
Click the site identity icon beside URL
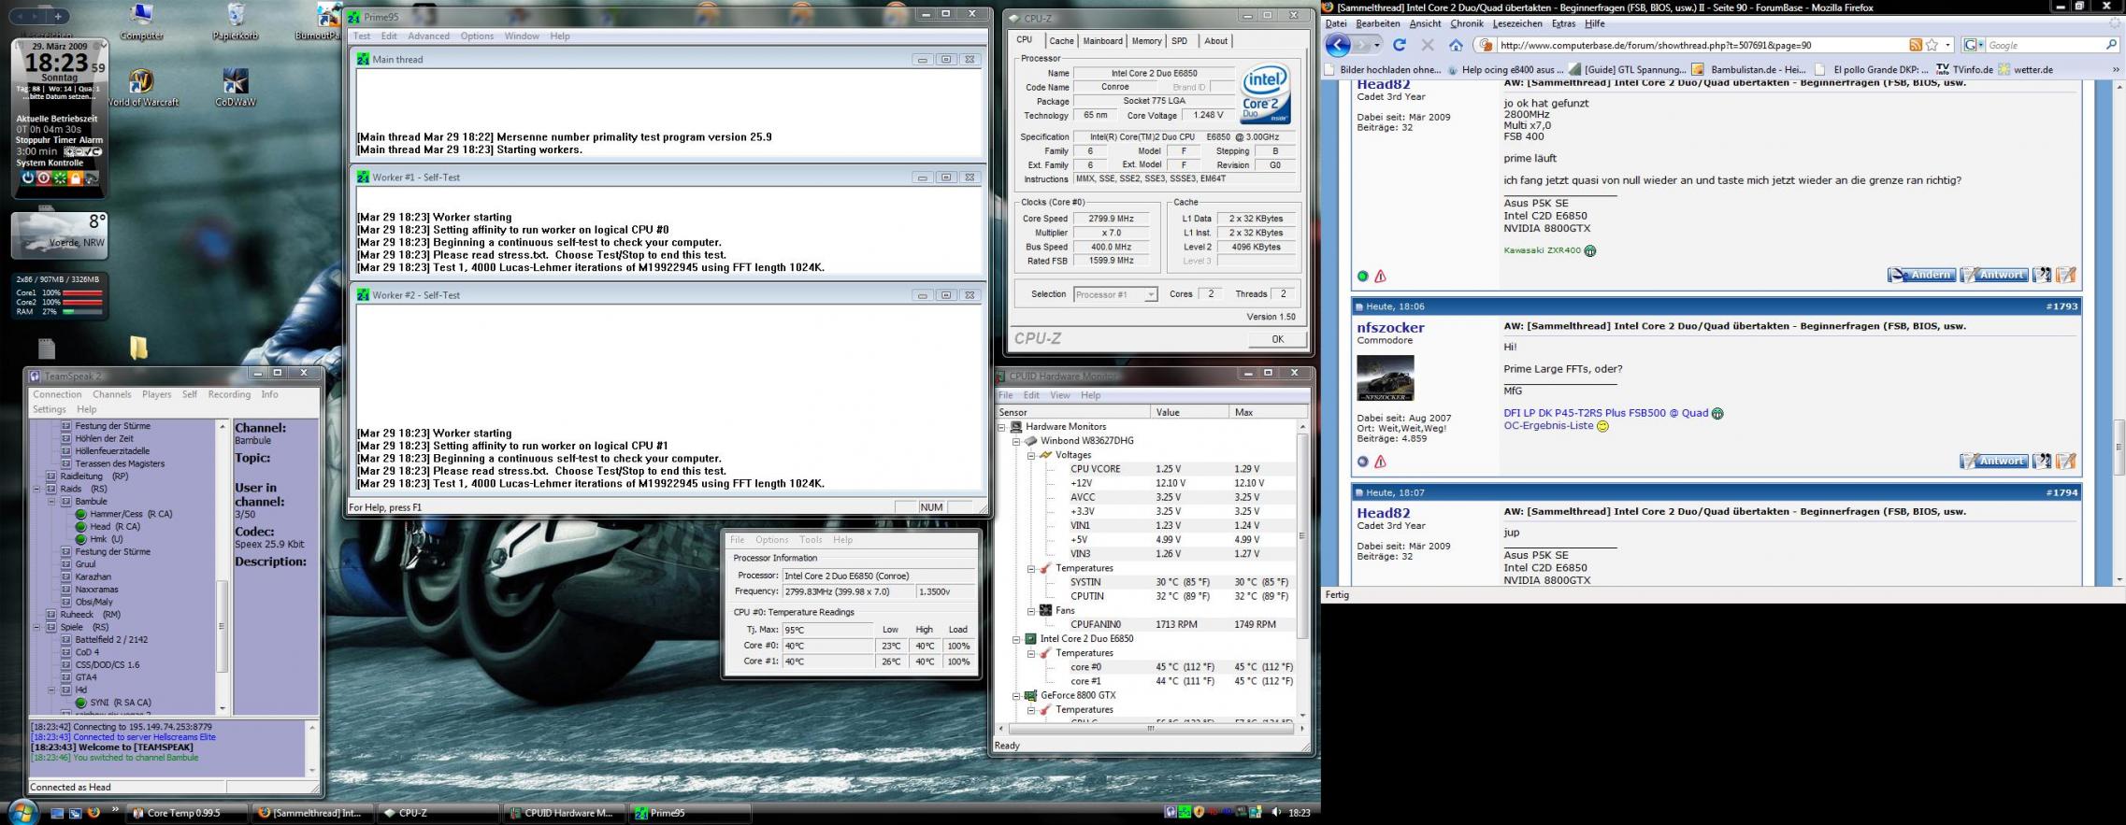pos(1486,45)
